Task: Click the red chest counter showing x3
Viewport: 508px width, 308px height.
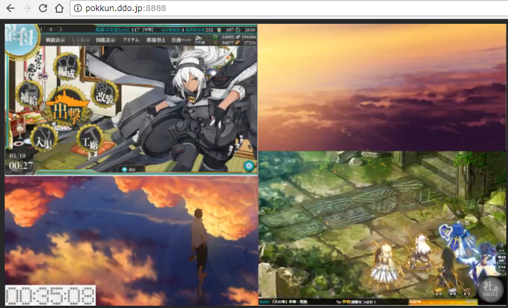Action: (467, 292)
